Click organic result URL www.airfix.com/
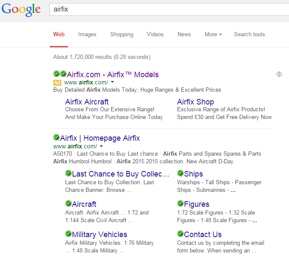The image size is (289, 258). tap(75, 146)
